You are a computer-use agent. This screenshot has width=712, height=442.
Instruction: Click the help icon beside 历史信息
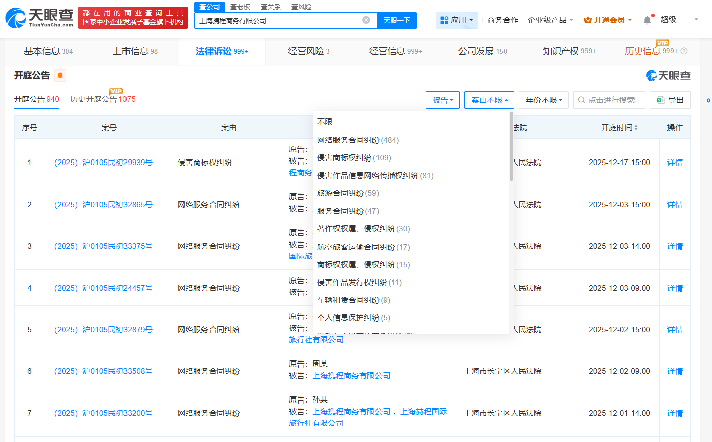(684, 51)
